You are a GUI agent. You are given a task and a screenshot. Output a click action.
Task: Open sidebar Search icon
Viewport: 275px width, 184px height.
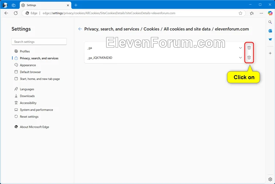click(270, 22)
